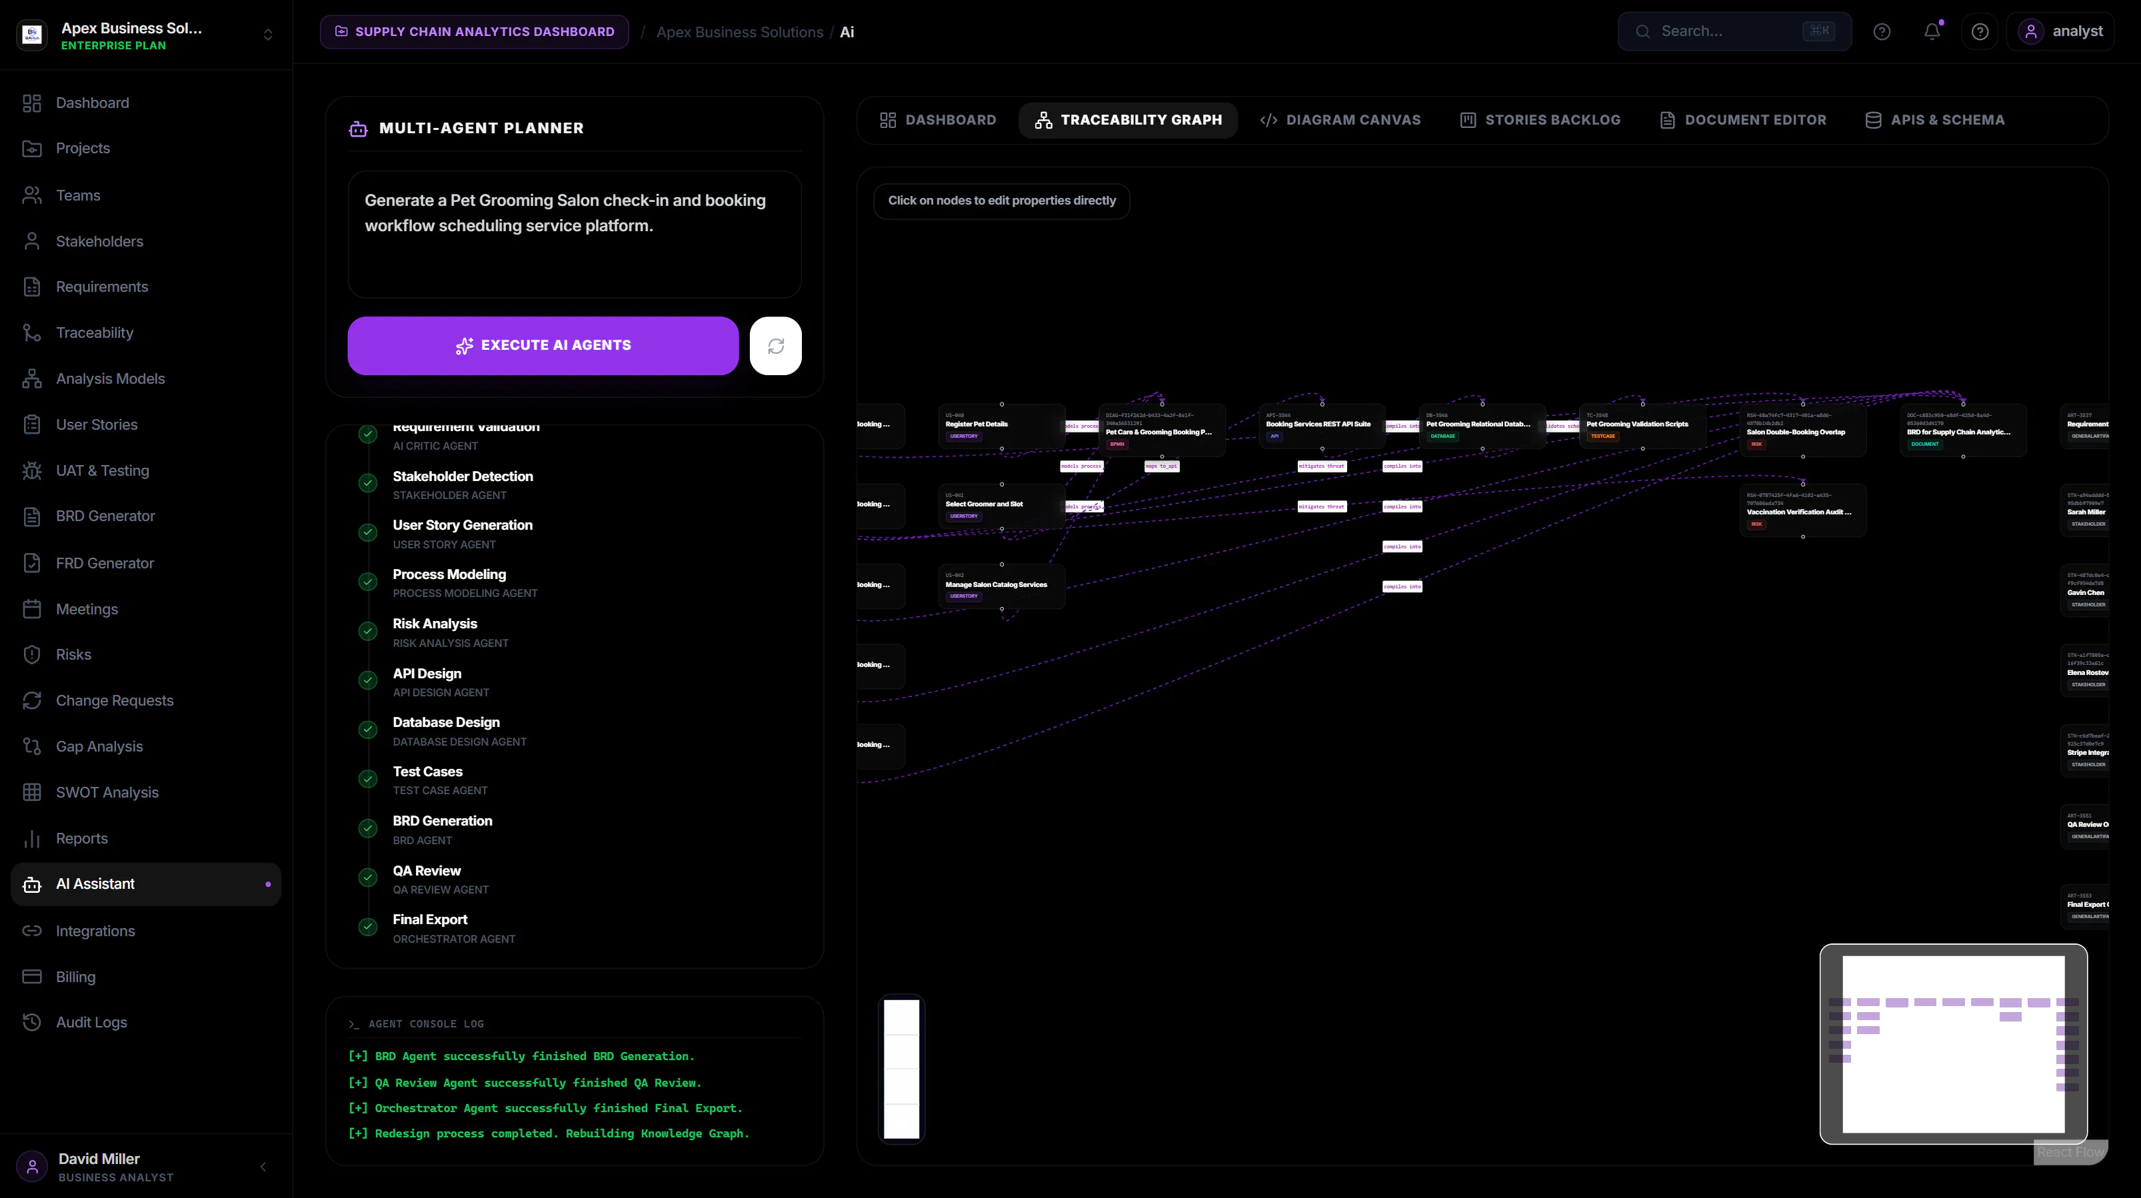Click the graph zoom controls panel

point(902,1069)
